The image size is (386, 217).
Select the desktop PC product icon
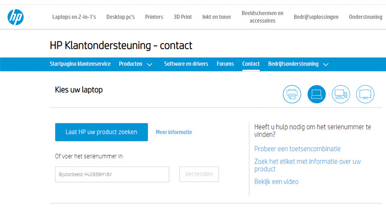click(x=341, y=95)
